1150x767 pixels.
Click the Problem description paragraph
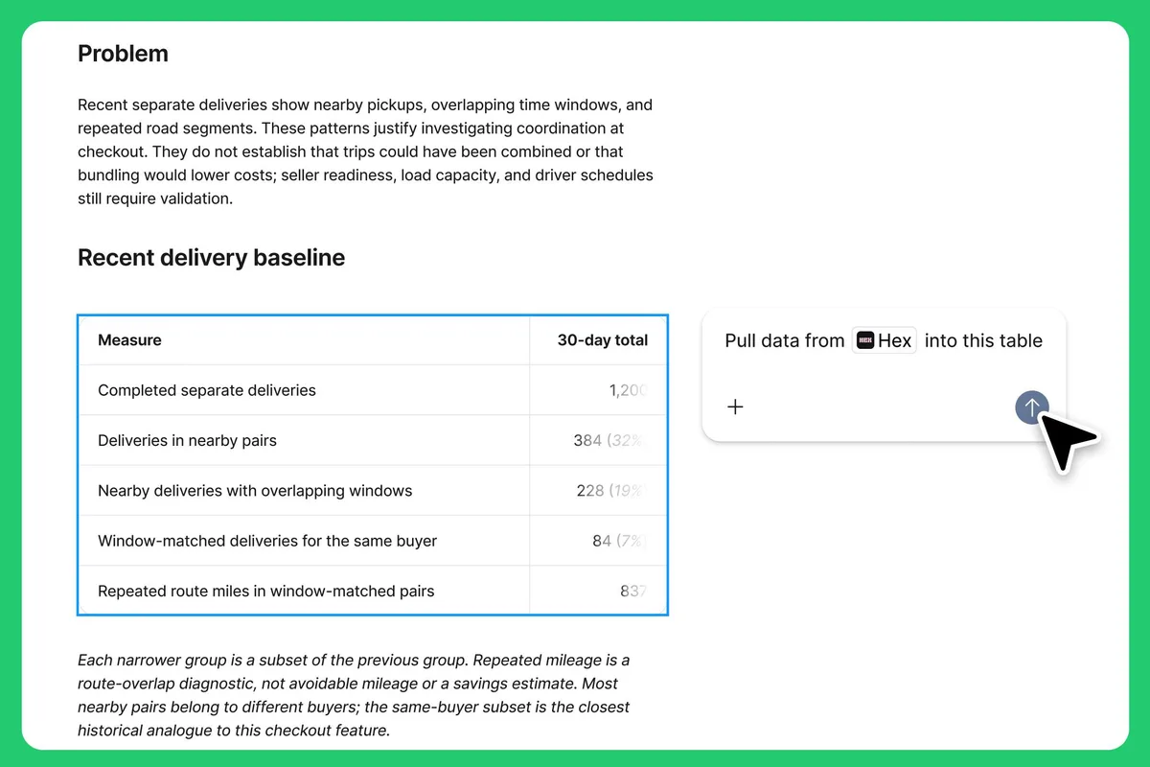pyautogui.click(x=365, y=151)
